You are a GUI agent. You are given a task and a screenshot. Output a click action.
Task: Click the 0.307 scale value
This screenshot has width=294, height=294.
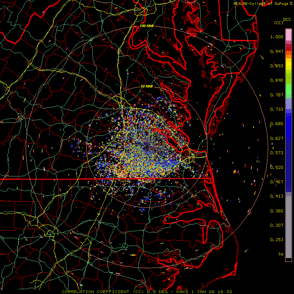[x=277, y=225]
